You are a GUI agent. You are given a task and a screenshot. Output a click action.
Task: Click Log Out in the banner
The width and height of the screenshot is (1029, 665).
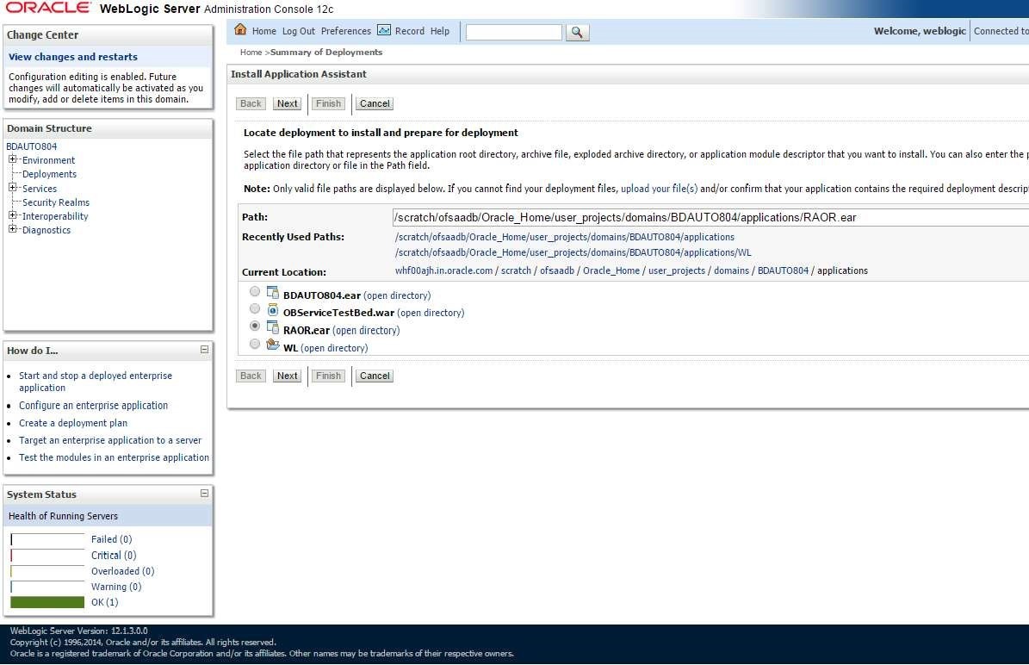click(299, 30)
